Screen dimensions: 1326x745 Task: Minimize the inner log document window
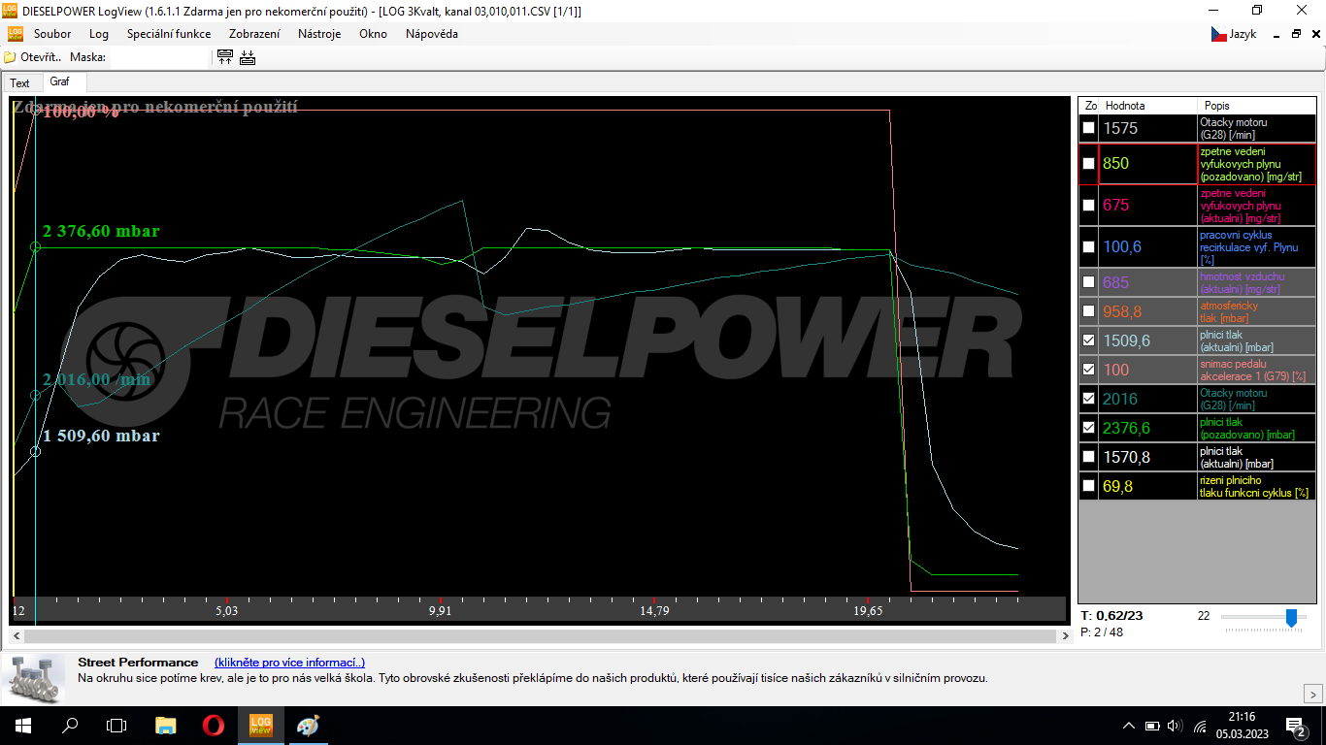click(x=1277, y=34)
